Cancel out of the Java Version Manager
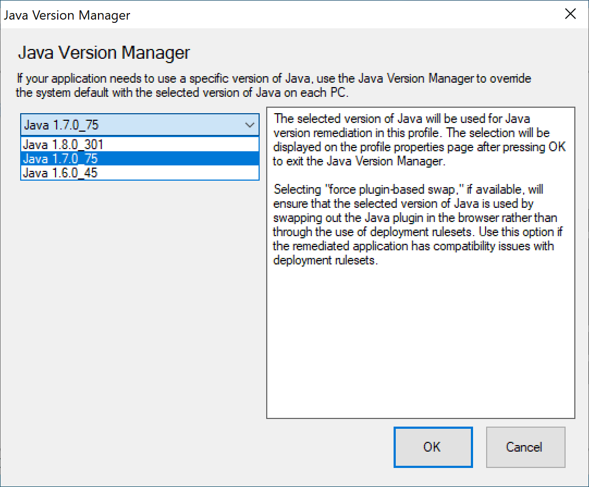The width and height of the screenshot is (589, 487). click(525, 447)
